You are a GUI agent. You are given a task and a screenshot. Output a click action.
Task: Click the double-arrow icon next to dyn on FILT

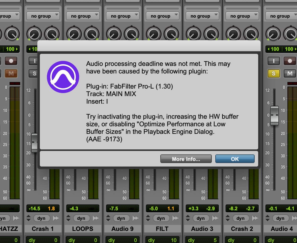[175, 218]
